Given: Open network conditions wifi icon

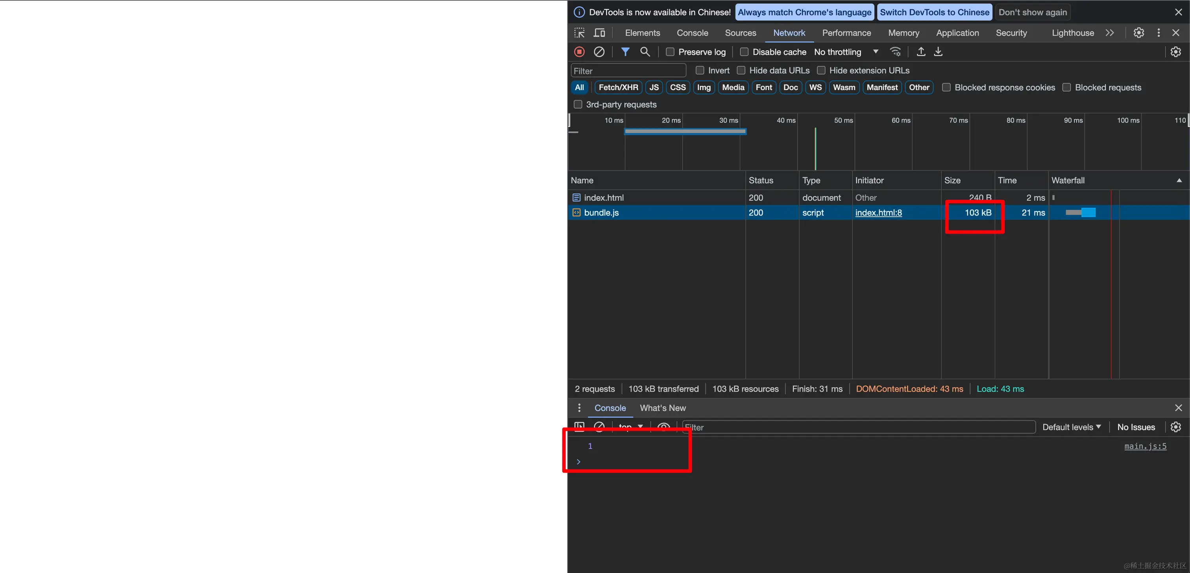Looking at the screenshot, I should pyautogui.click(x=895, y=52).
